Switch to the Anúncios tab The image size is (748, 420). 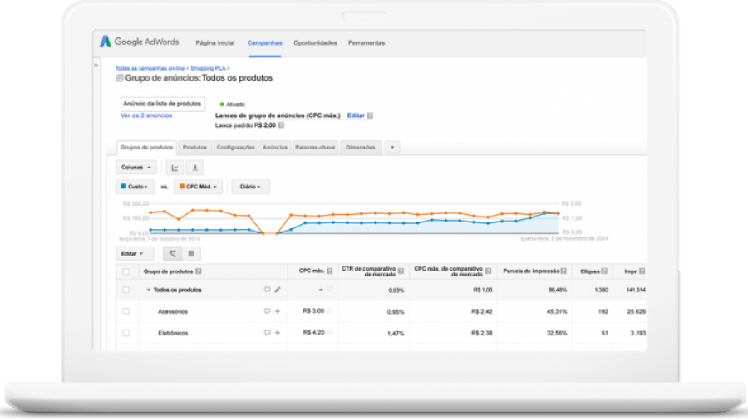(275, 148)
